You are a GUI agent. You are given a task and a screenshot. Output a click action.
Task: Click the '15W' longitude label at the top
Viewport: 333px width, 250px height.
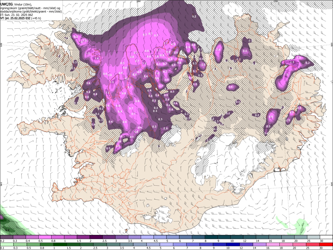(x=276, y=1)
